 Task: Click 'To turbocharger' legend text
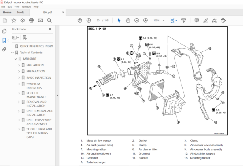(x=96, y=162)
